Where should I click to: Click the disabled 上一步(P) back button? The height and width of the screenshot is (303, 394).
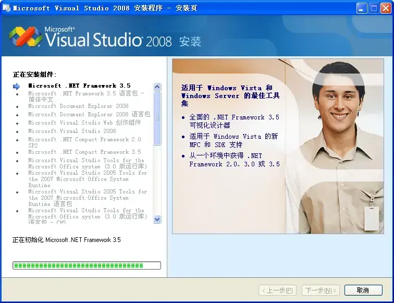[277, 290]
